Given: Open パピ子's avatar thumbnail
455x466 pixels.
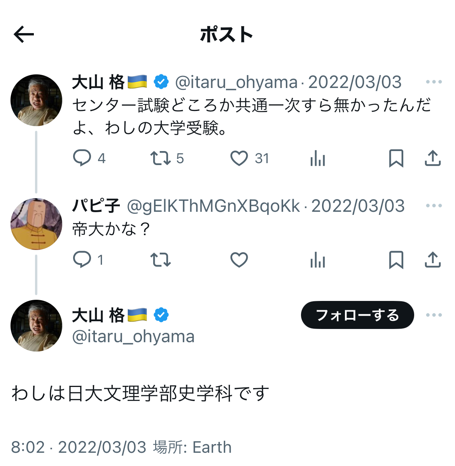Looking at the screenshot, I should pos(36,224).
